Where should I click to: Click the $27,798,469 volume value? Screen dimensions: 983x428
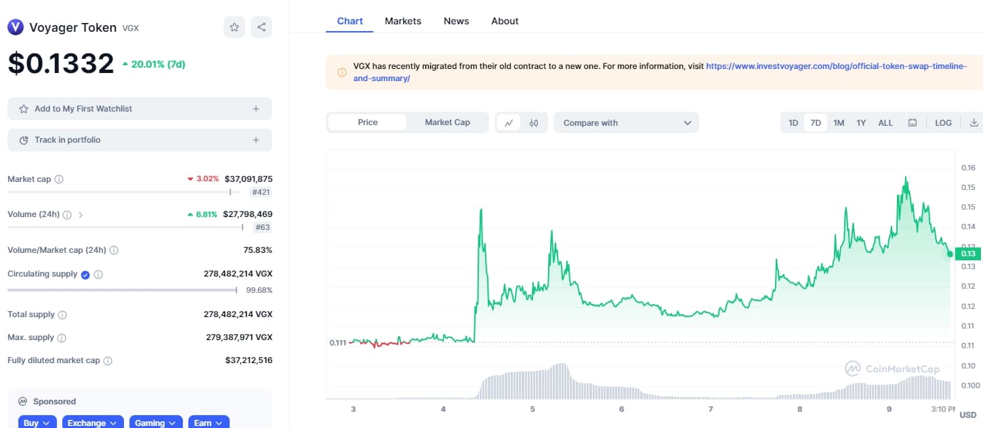(248, 214)
